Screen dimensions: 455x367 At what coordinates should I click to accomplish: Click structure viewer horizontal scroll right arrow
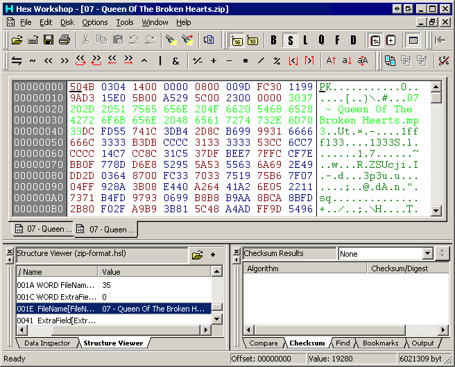coord(206,330)
